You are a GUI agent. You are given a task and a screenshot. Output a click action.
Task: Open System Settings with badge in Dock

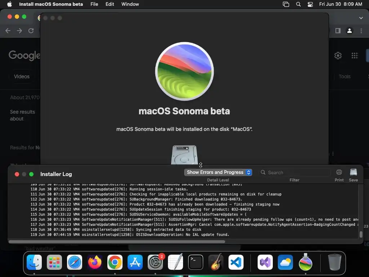click(x=155, y=262)
